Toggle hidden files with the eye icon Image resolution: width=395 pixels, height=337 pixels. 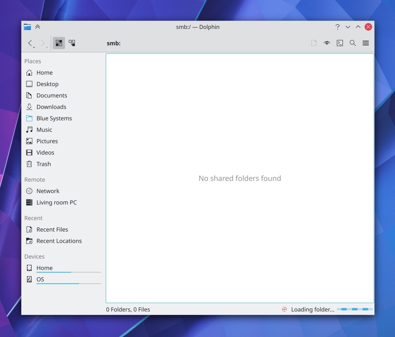327,43
